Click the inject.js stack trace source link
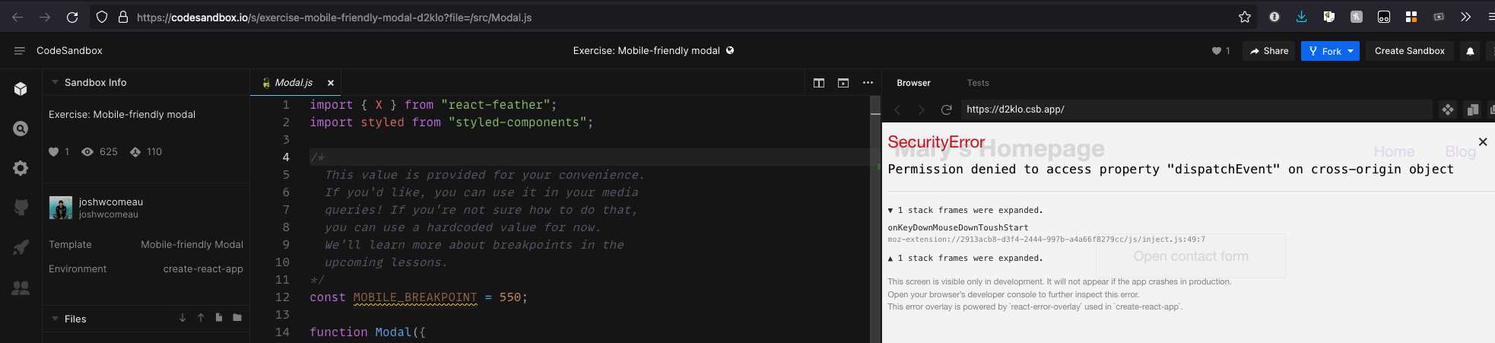The height and width of the screenshot is (343, 1495). tap(1046, 240)
